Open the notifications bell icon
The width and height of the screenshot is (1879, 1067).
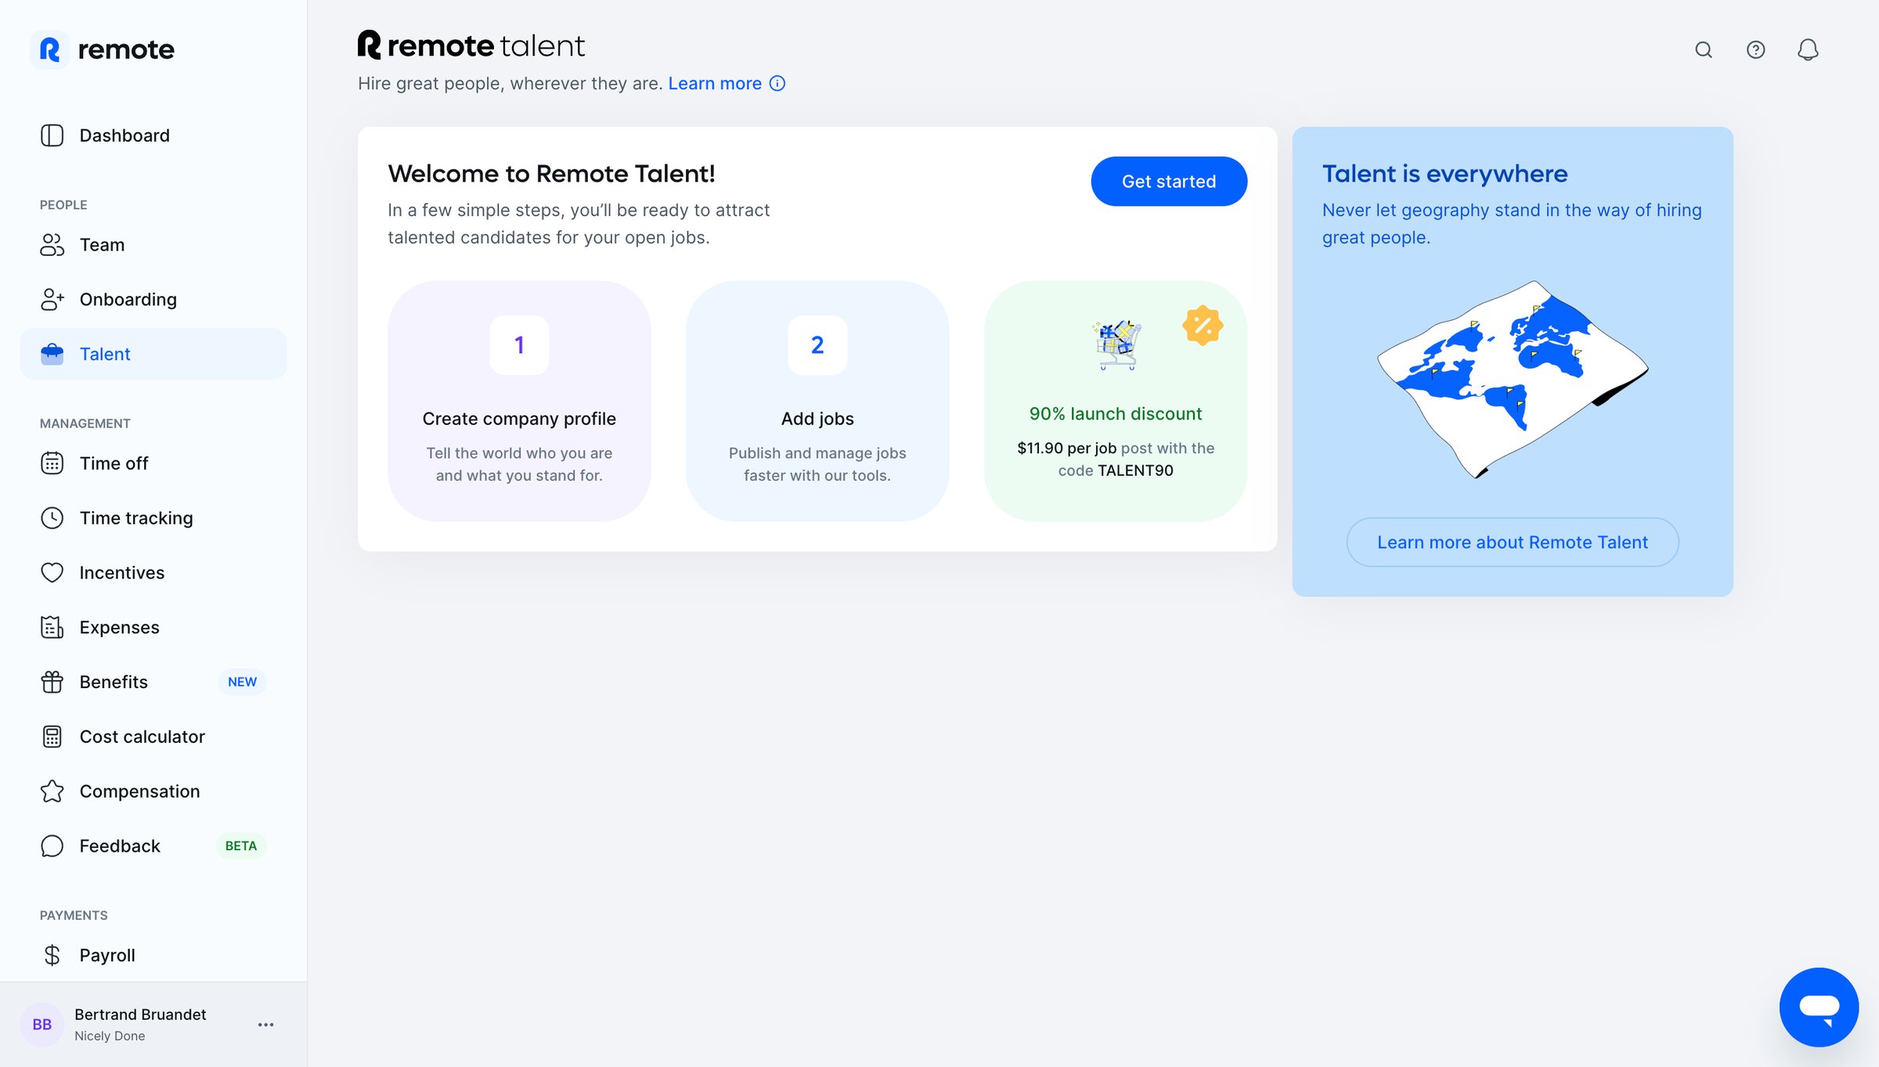1808,50
